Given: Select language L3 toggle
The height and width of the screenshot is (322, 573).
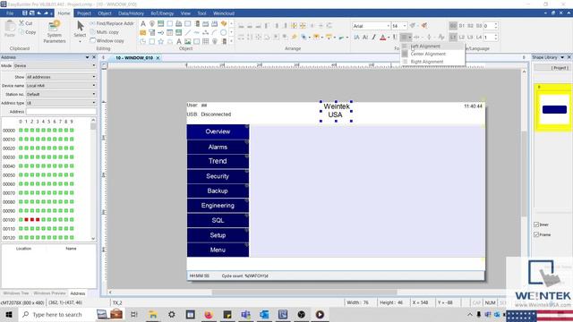Looking at the screenshot, I should [470, 38].
